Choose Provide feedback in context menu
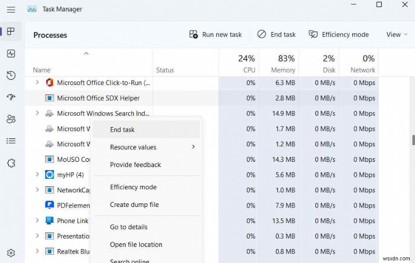This screenshot has width=415, height=263. [x=146, y=164]
